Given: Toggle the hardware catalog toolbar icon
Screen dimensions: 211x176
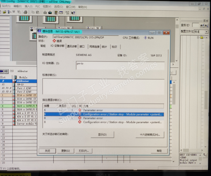Looking at the screenshot, I should [56, 13].
